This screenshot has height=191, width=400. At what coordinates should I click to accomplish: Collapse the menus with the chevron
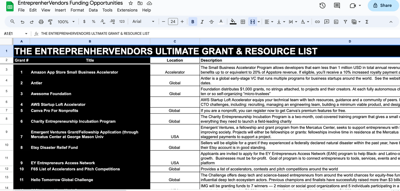pos(391,22)
